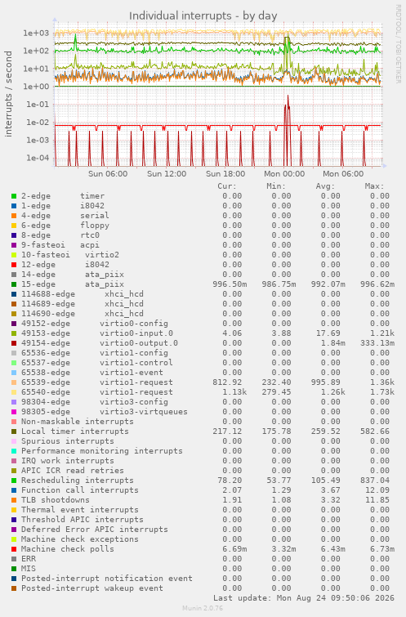Viewport: 406px width, 617px height.
Task: Click the graph title Individual interrupts - by day
Action: pyautogui.click(x=203, y=16)
